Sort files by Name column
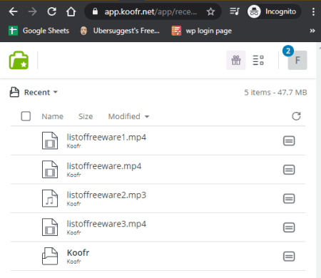321x278 pixels. tap(53, 116)
